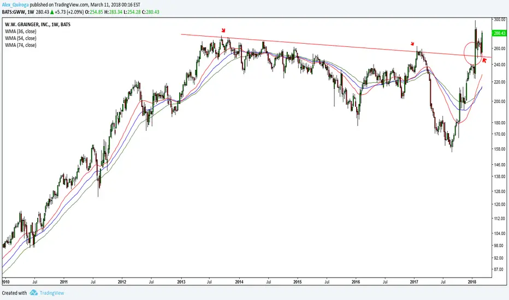The width and height of the screenshot is (509, 300).
Task: Click the 128.00 price axis label
Action: click(500, 191)
